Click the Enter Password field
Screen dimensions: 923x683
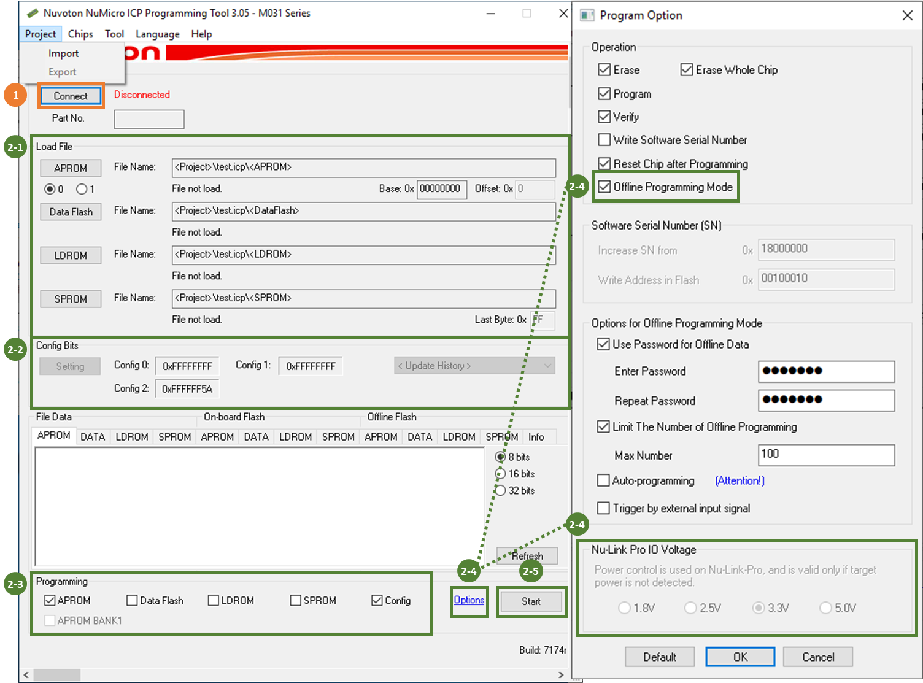click(826, 371)
